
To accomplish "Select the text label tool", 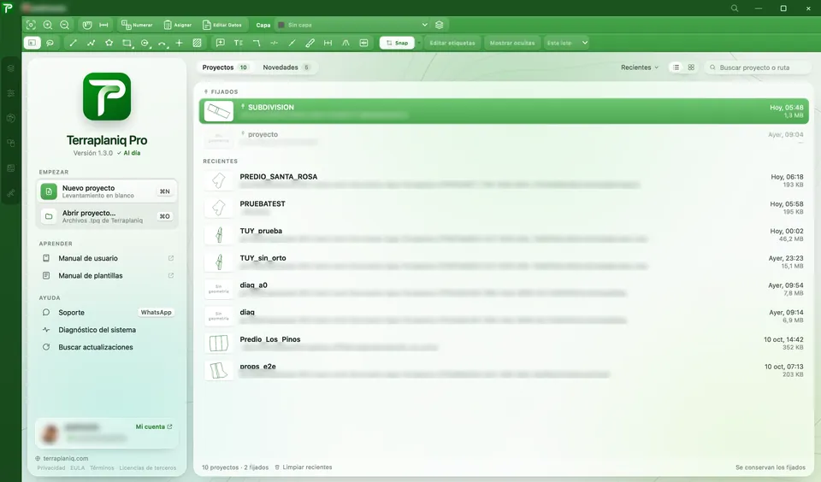I will 239,43.
